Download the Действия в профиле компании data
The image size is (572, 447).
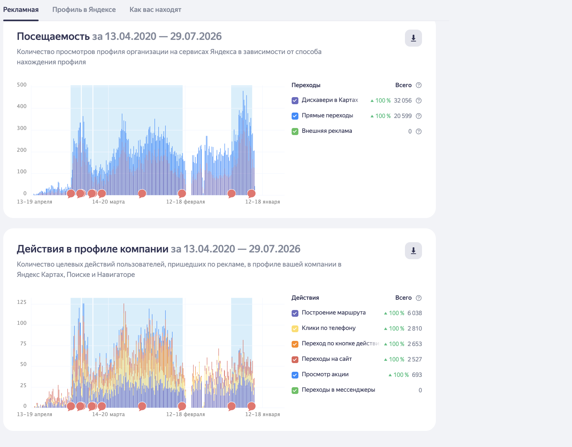click(x=413, y=251)
